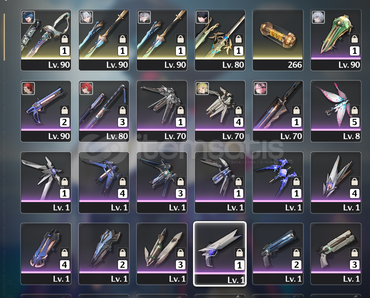Click the vertical scrollbar on left edge
Image resolution: width=370 pixels, height=298 pixels.
coord(4,37)
